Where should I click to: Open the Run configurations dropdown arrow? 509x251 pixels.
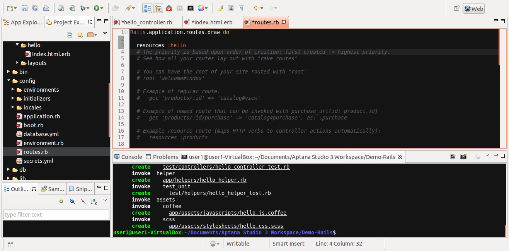pyautogui.click(x=102, y=8)
